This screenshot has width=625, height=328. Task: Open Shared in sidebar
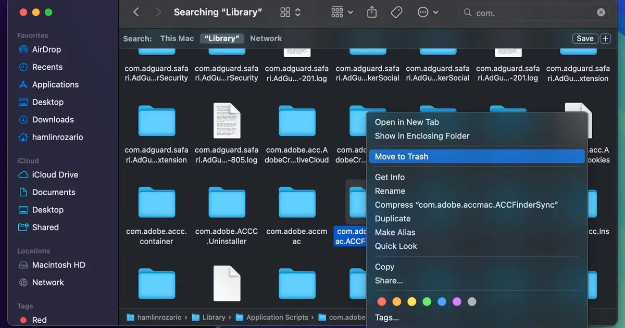(x=45, y=228)
